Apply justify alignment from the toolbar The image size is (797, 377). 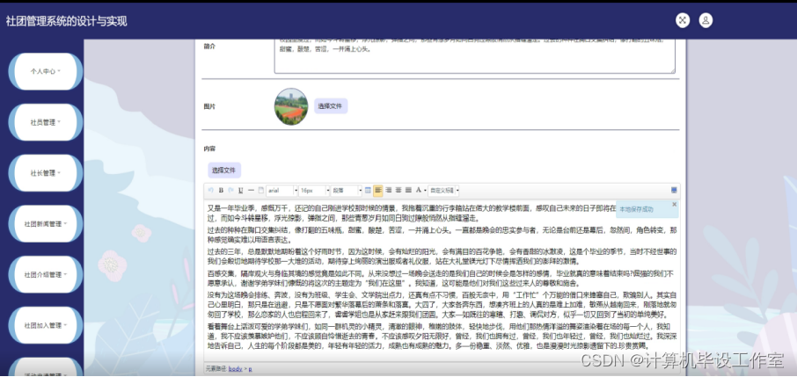click(x=409, y=190)
